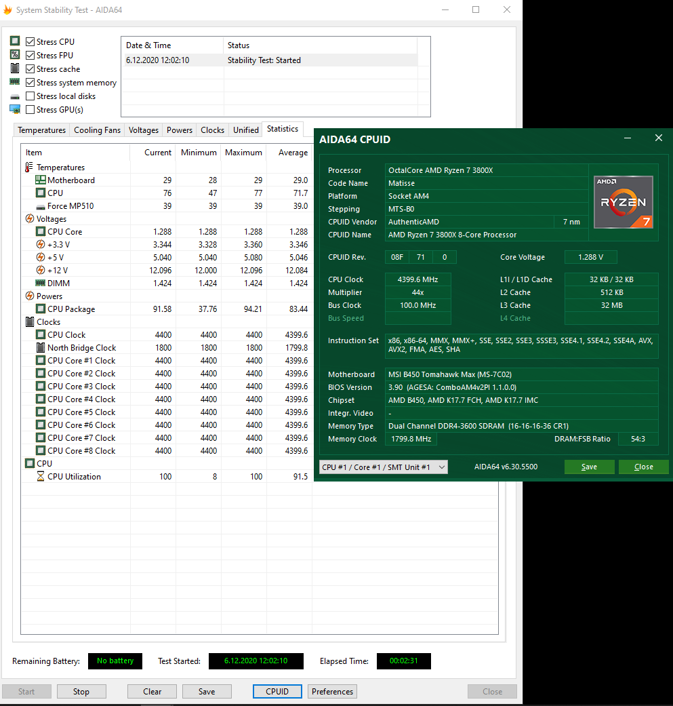Click the RAM stick icon beside Stress system memory
This screenshot has width=673, height=706.
[x=15, y=81]
